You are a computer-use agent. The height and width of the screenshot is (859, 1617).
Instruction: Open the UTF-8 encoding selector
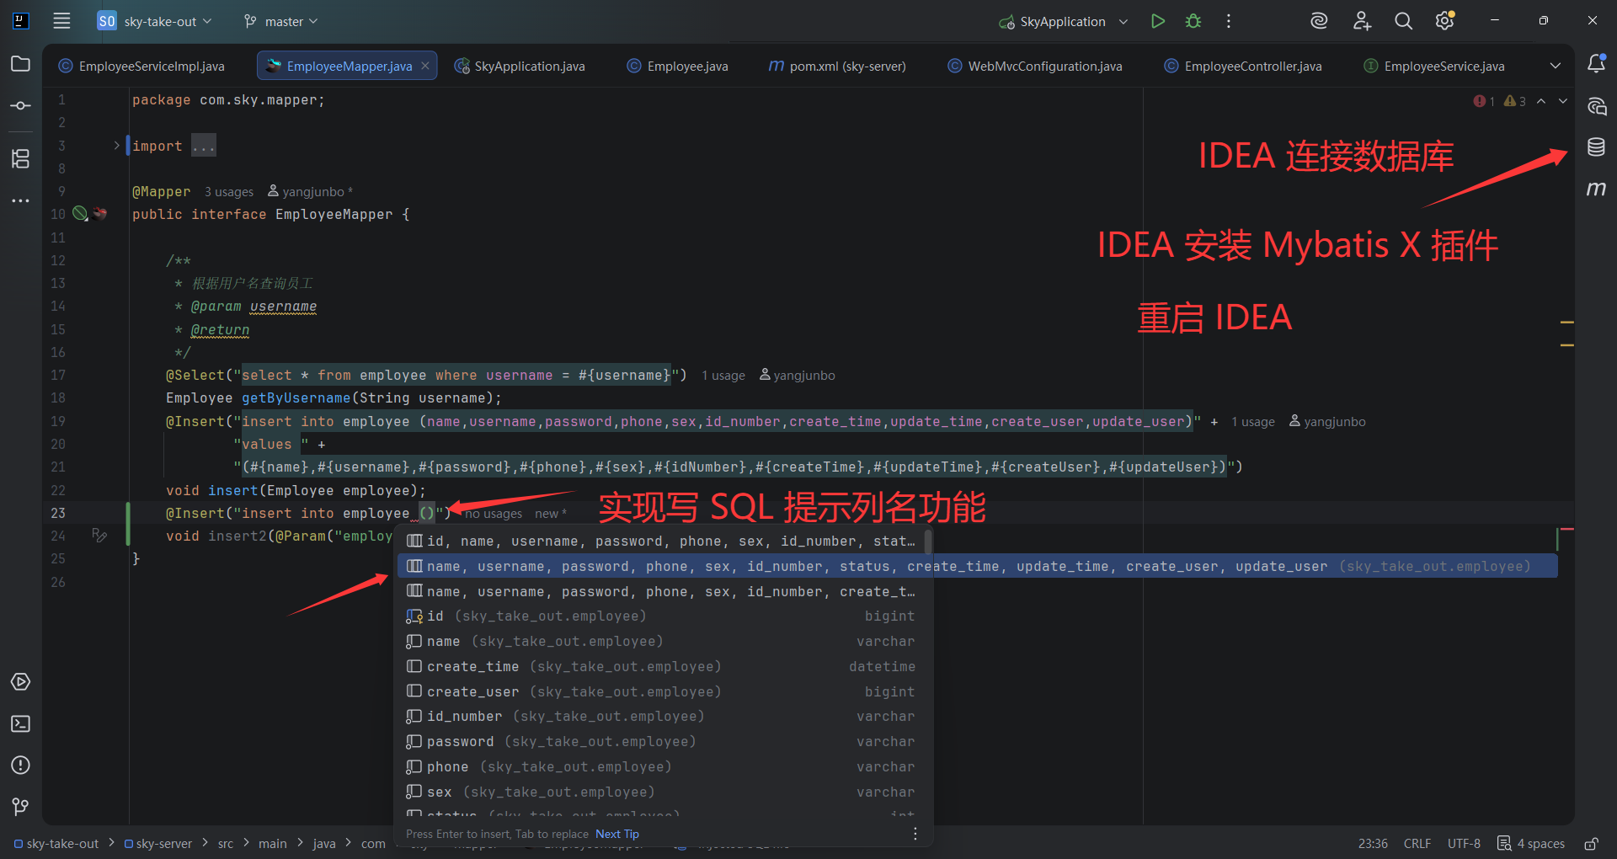coord(1464,844)
